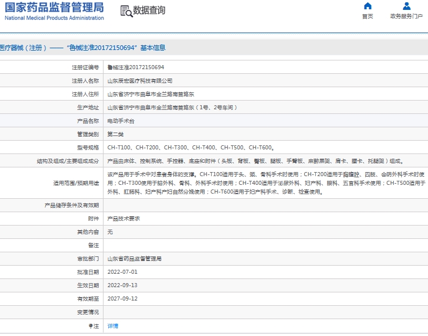This screenshot has width=428, height=336.
Task: Click the 审批部门 label
Action: pyautogui.click(x=88, y=259)
